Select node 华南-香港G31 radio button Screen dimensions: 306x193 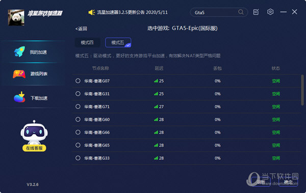pos(78,94)
